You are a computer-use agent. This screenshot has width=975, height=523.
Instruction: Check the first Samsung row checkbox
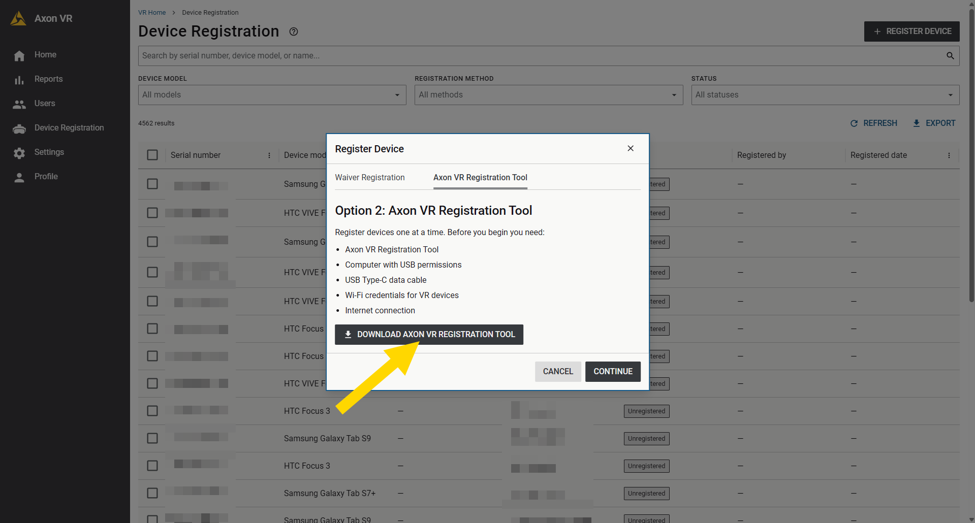click(x=152, y=184)
